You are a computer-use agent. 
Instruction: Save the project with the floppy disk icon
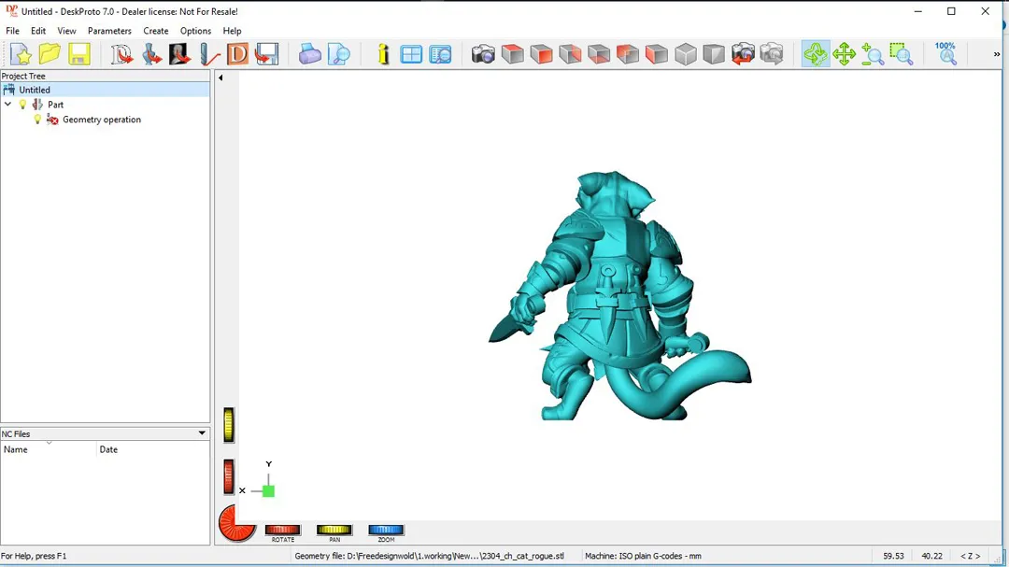click(x=78, y=54)
